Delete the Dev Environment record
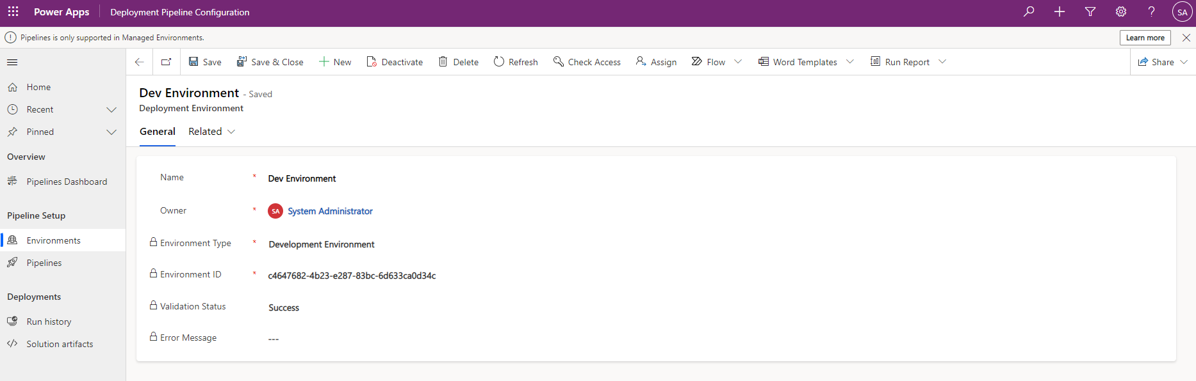Screen dimensions: 1196x381 459,62
